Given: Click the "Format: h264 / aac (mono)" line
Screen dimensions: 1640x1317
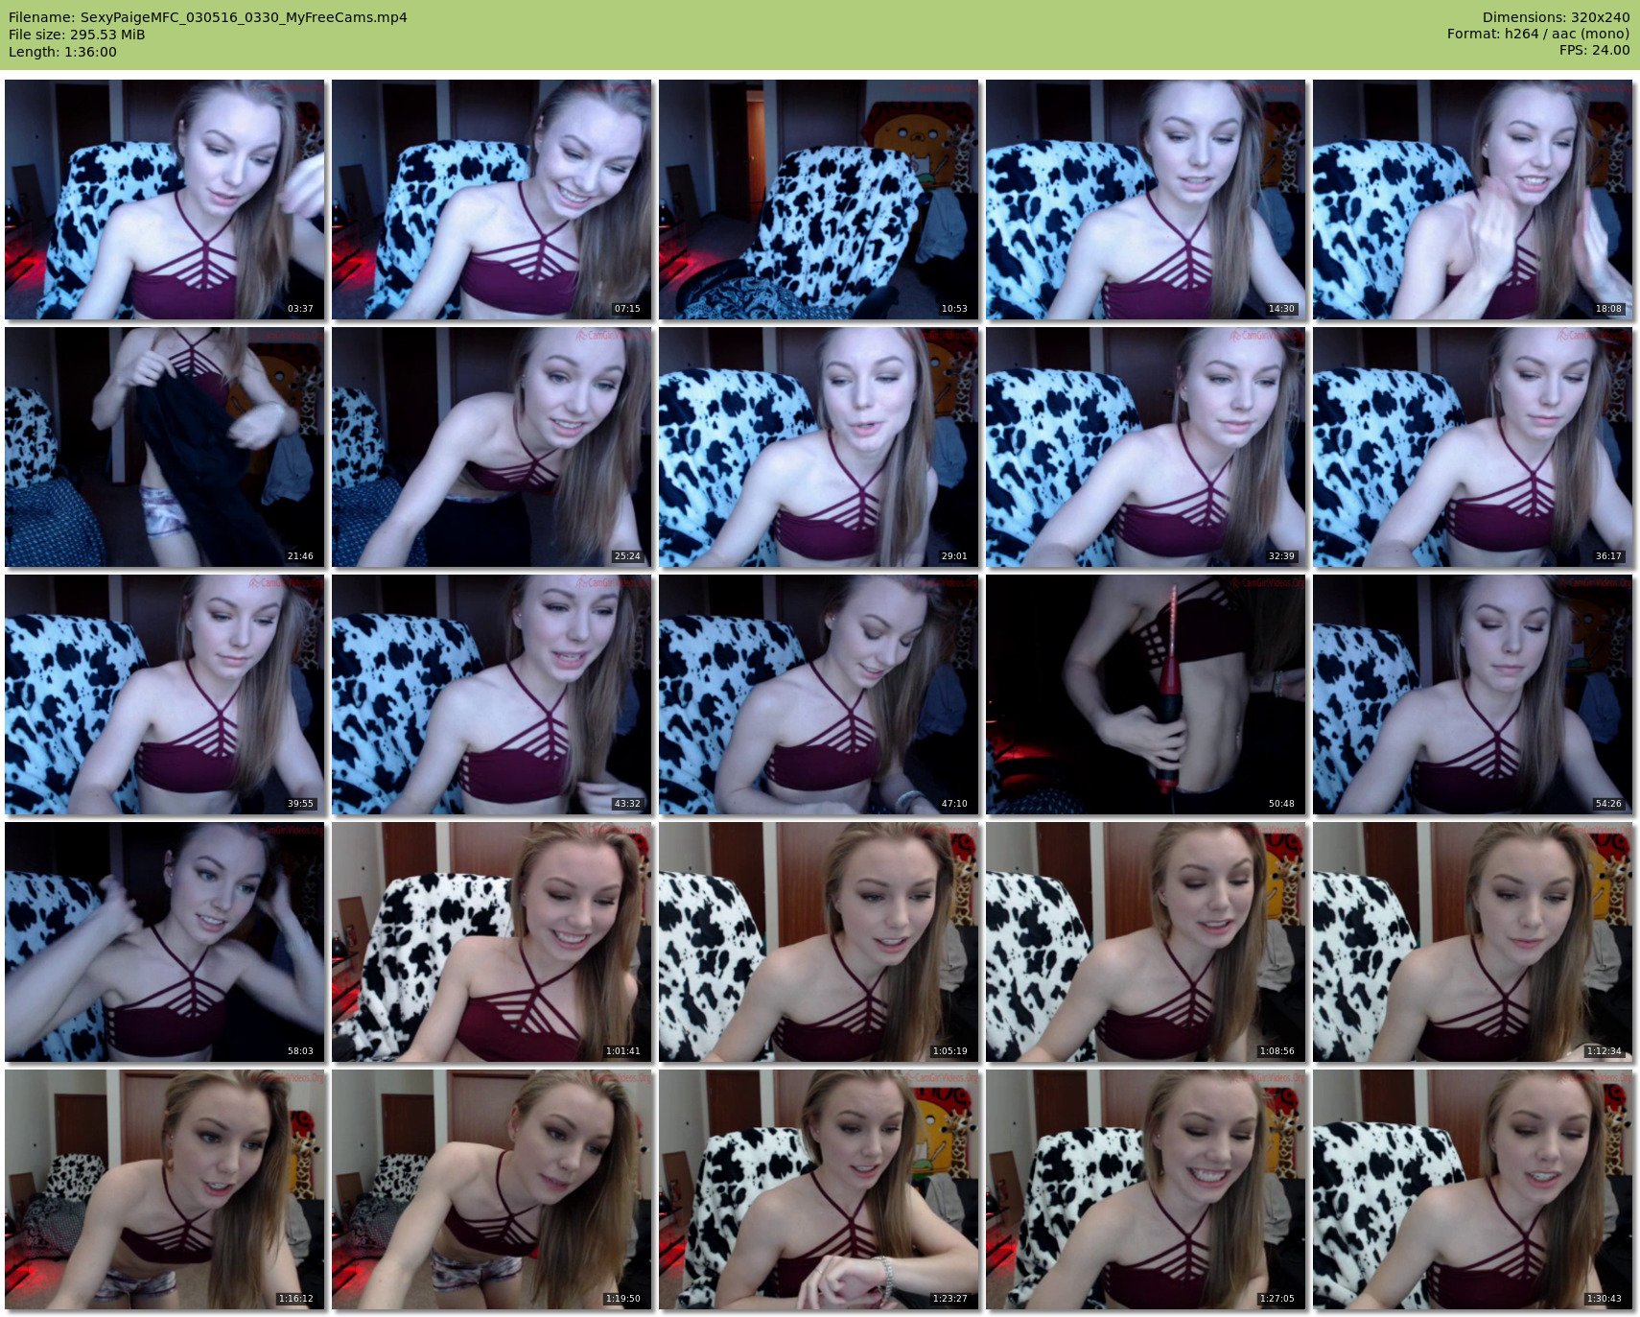Looking at the screenshot, I should pos(1538,35).
